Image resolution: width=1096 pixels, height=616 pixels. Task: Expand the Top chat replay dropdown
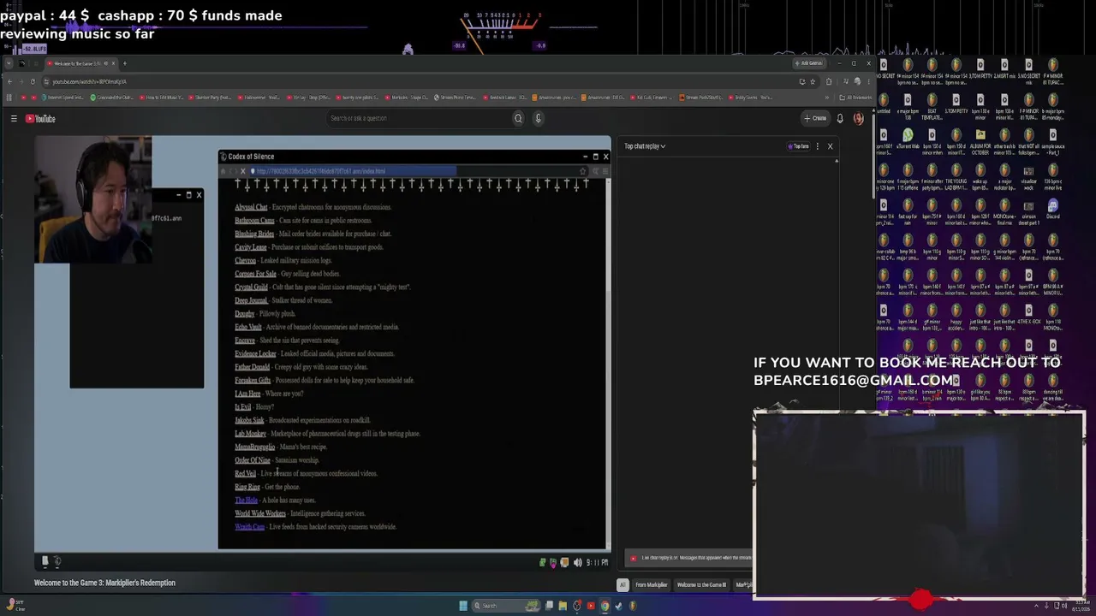tap(645, 146)
